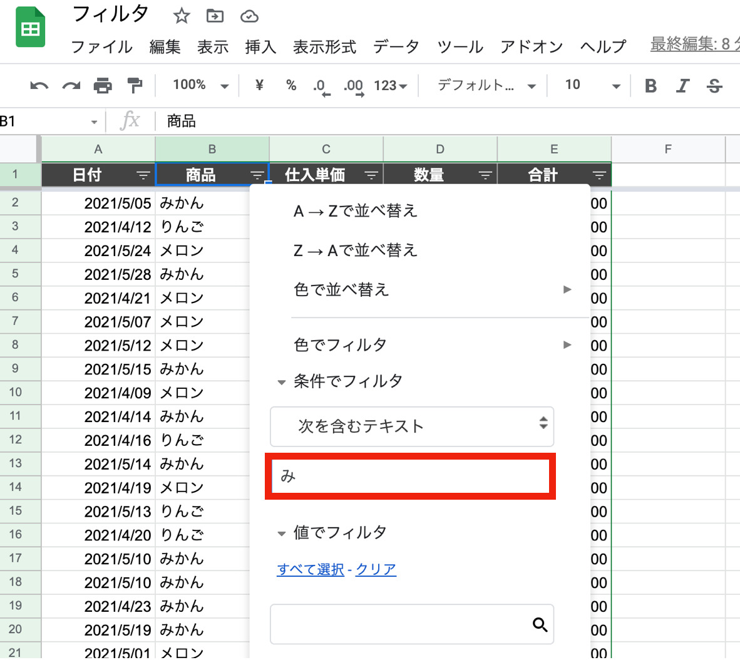Open the データ menu
Screen dimensions: 740x660
point(396,47)
